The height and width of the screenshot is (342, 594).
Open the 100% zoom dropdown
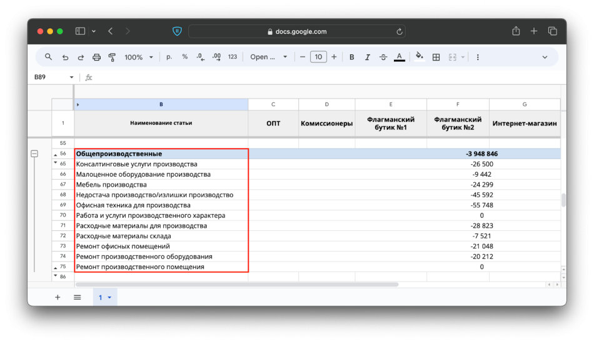tap(138, 57)
